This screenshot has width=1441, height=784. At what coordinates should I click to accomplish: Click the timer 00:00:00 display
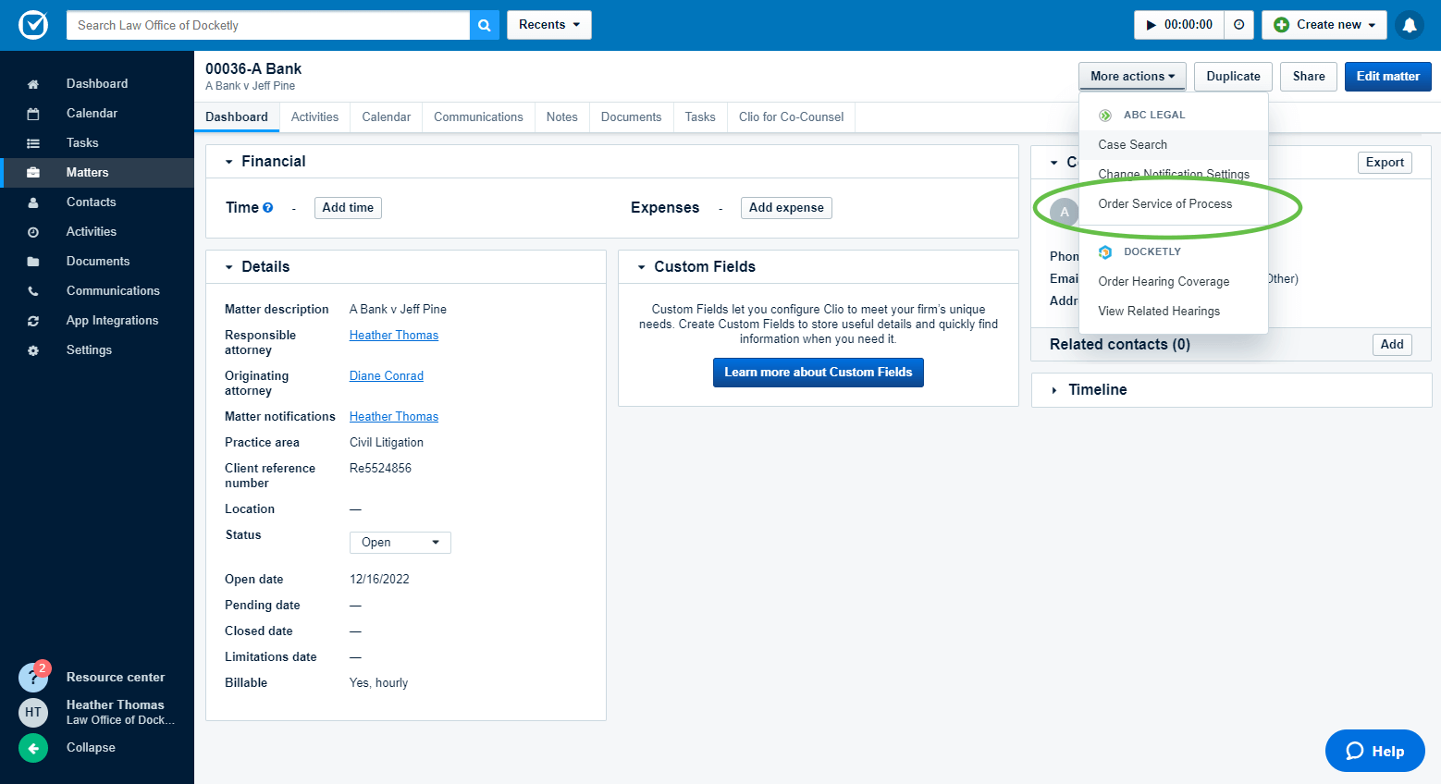[x=1189, y=25]
